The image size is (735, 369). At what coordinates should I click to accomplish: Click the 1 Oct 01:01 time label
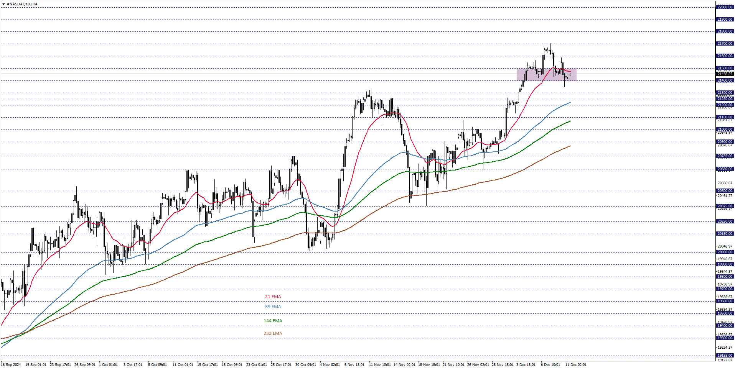[x=109, y=365]
